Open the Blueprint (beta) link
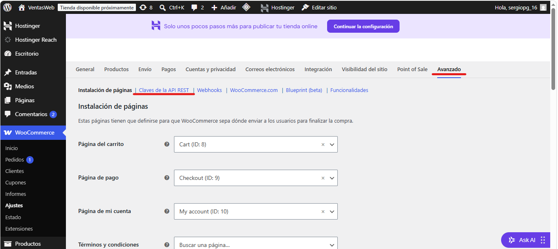558x249 pixels. pyautogui.click(x=304, y=90)
